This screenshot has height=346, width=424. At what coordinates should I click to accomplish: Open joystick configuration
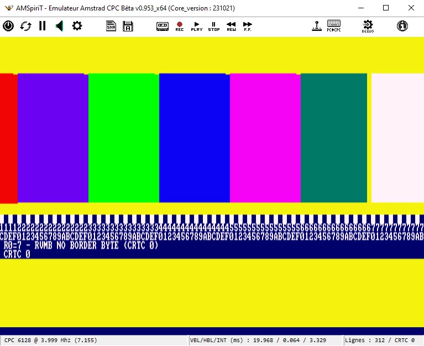(317, 26)
